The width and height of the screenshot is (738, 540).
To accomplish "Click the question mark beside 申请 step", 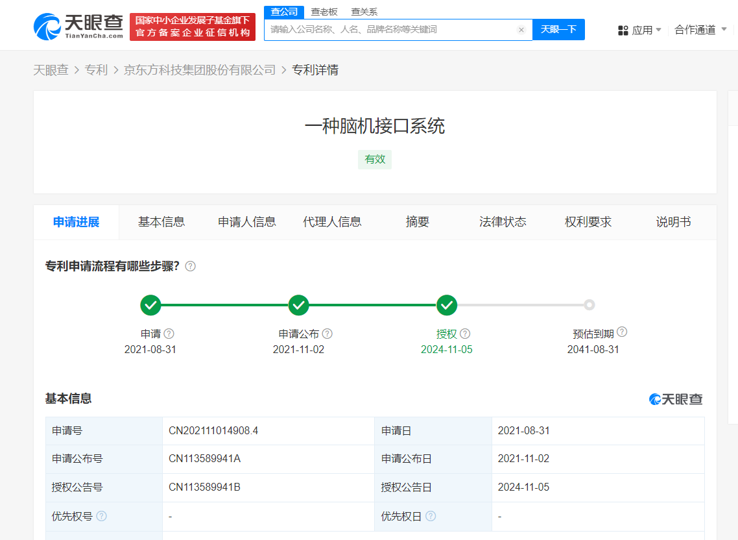I will click(169, 334).
